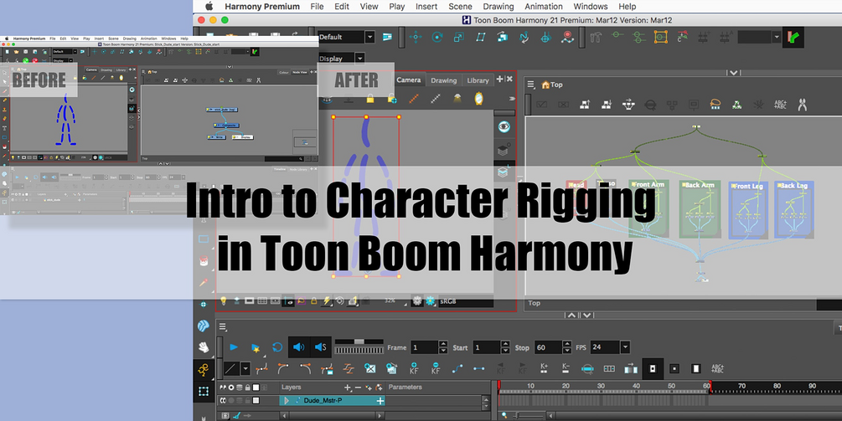Viewport: 842px width, 421px height.
Task: Select the Translate tool in top toolbar
Action: click(x=415, y=37)
